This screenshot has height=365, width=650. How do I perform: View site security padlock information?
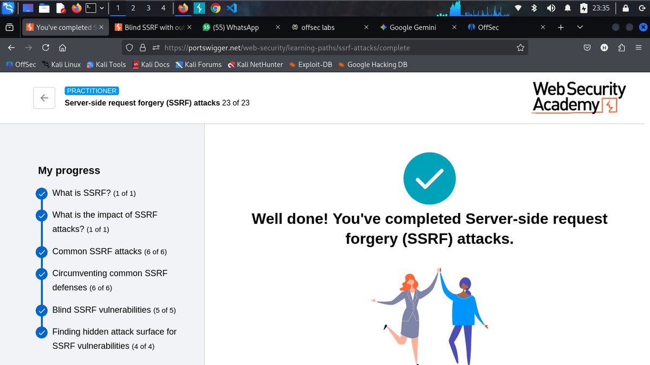click(x=143, y=48)
